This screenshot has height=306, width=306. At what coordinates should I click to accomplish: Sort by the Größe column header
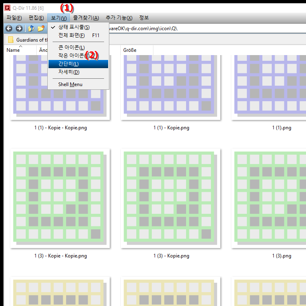click(130, 50)
